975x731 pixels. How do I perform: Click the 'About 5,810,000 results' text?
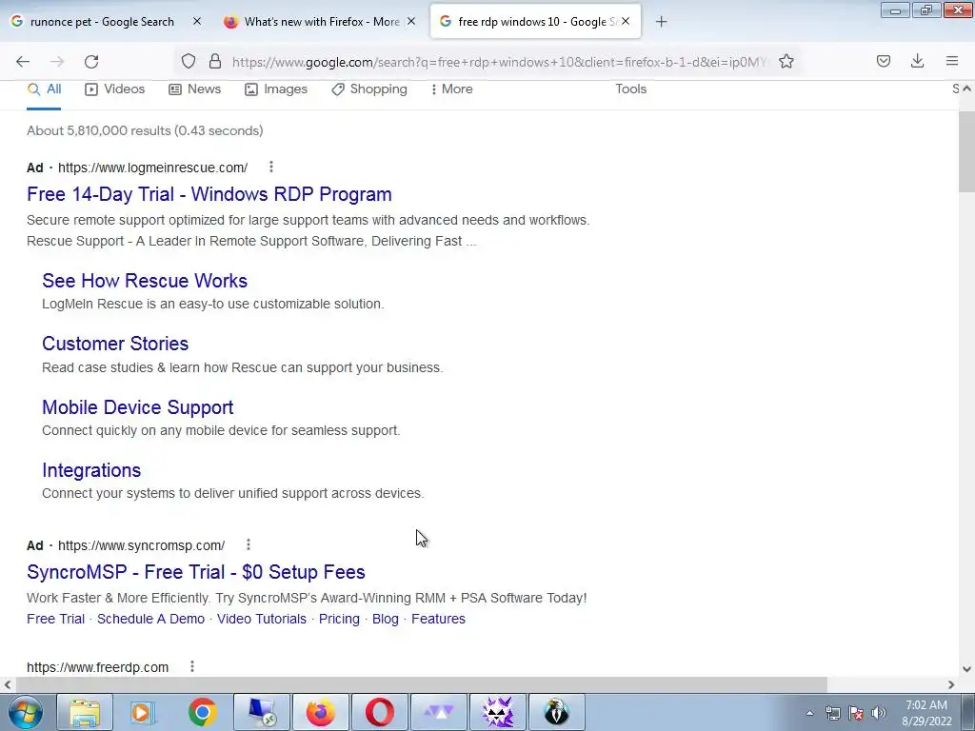[145, 130]
